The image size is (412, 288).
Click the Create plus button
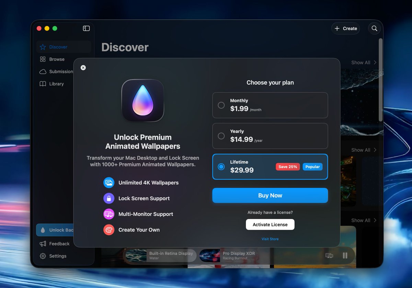tap(346, 28)
